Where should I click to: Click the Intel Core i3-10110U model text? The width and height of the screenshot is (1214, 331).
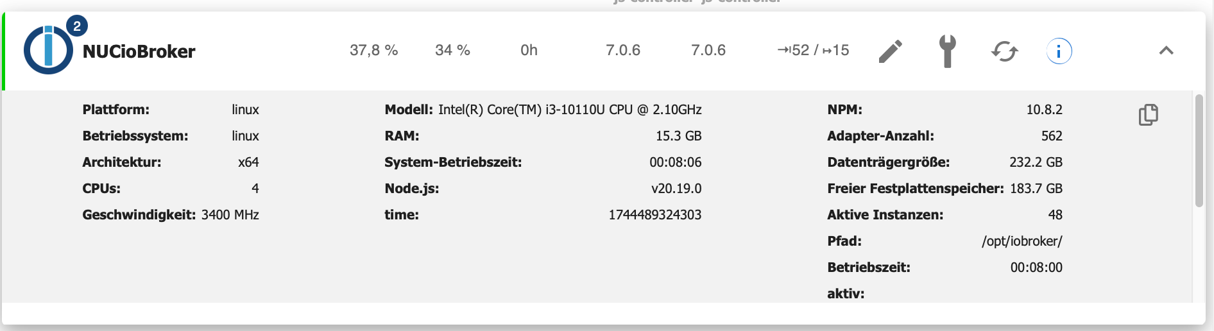click(x=570, y=110)
